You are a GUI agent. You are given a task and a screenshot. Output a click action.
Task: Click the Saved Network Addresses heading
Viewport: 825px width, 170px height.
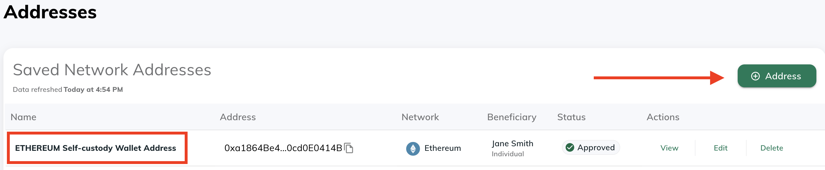click(x=112, y=70)
